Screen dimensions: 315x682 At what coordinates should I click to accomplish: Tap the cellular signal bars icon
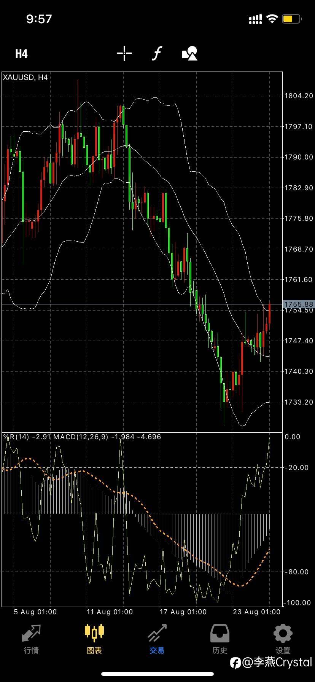255,19
